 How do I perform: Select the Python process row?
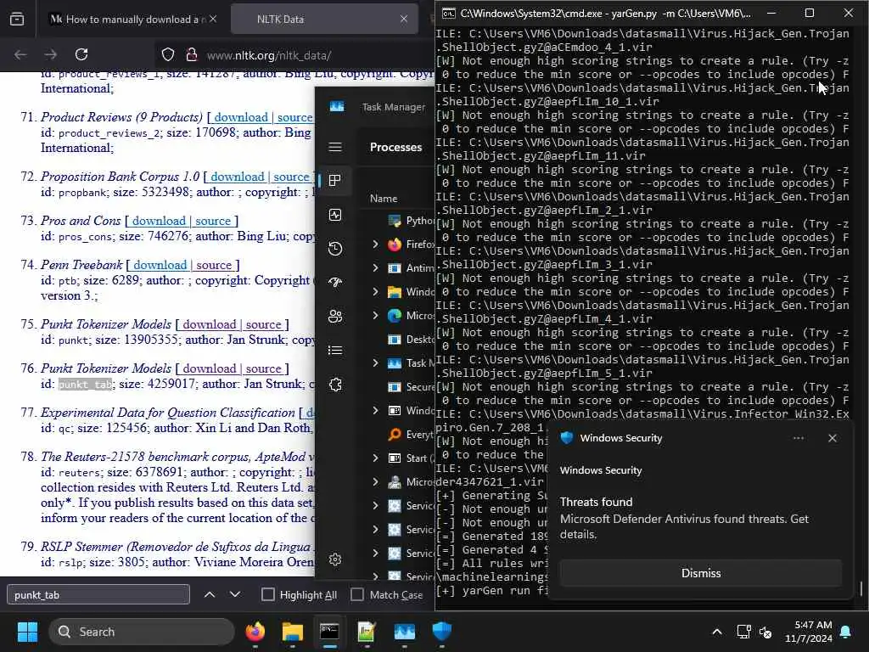pyautogui.click(x=397, y=221)
